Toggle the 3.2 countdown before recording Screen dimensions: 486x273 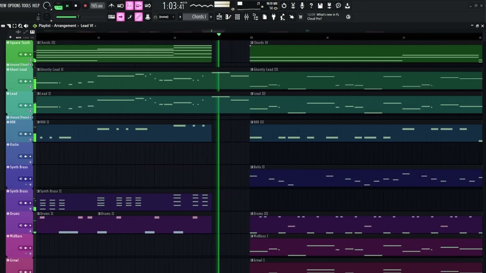[129, 6]
